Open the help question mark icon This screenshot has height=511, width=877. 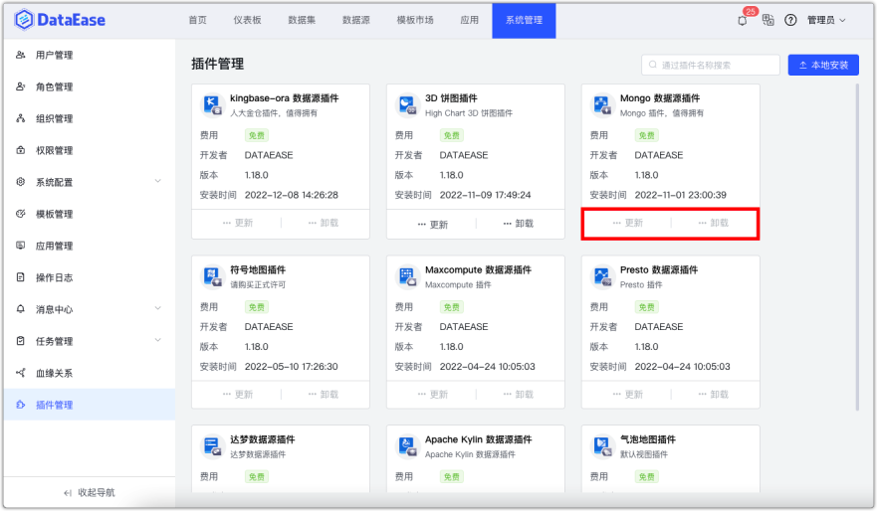(x=790, y=20)
